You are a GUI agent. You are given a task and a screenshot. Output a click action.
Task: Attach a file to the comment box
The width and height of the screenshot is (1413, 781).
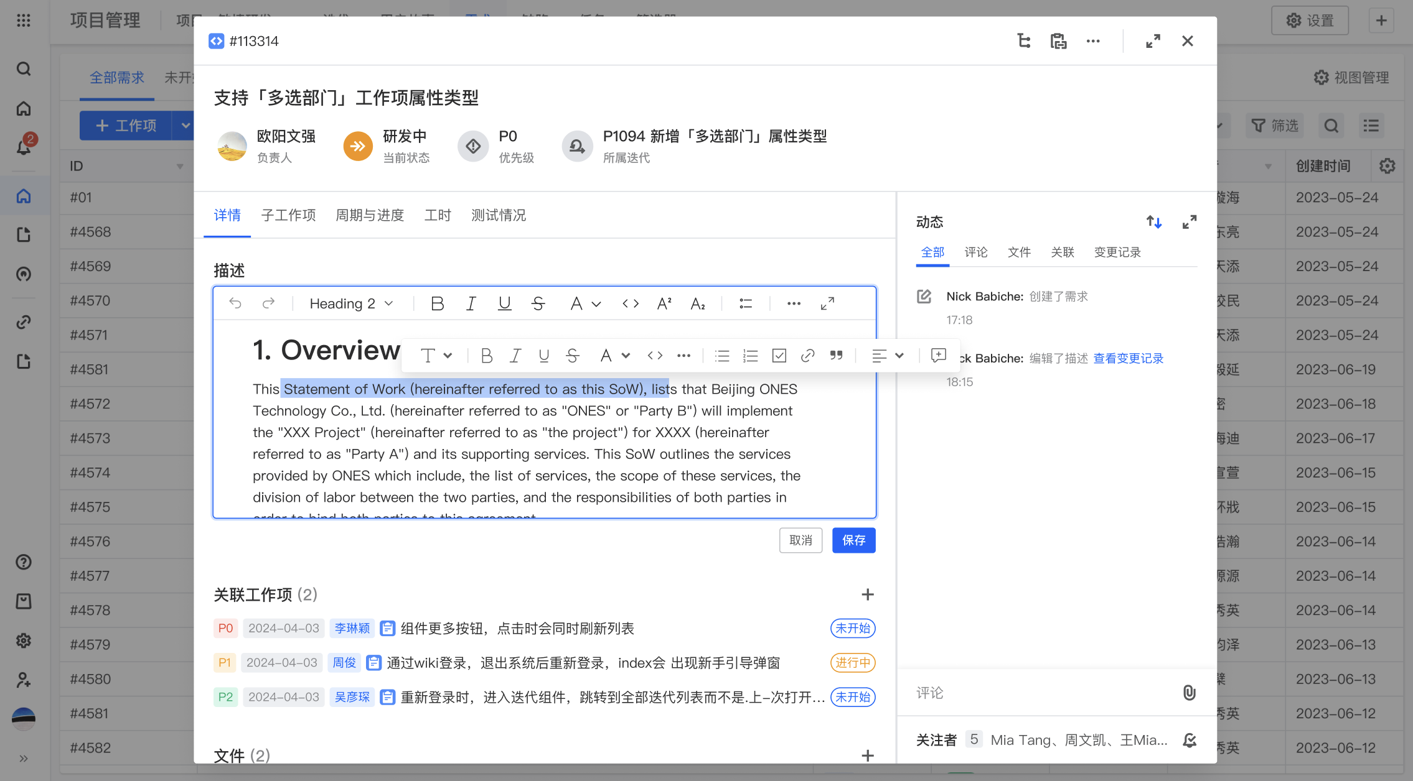click(1190, 693)
